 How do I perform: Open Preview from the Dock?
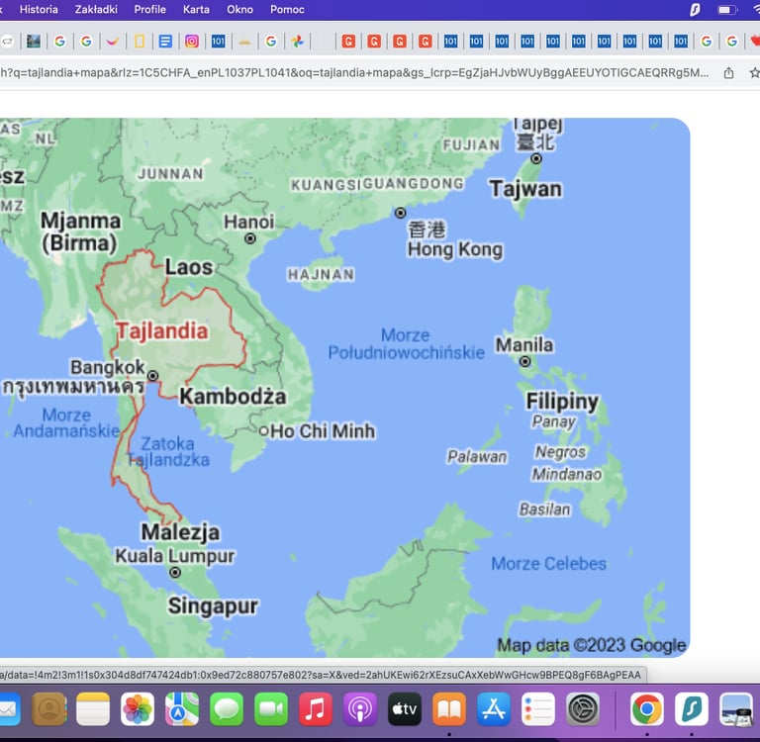click(x=736, y=709)
